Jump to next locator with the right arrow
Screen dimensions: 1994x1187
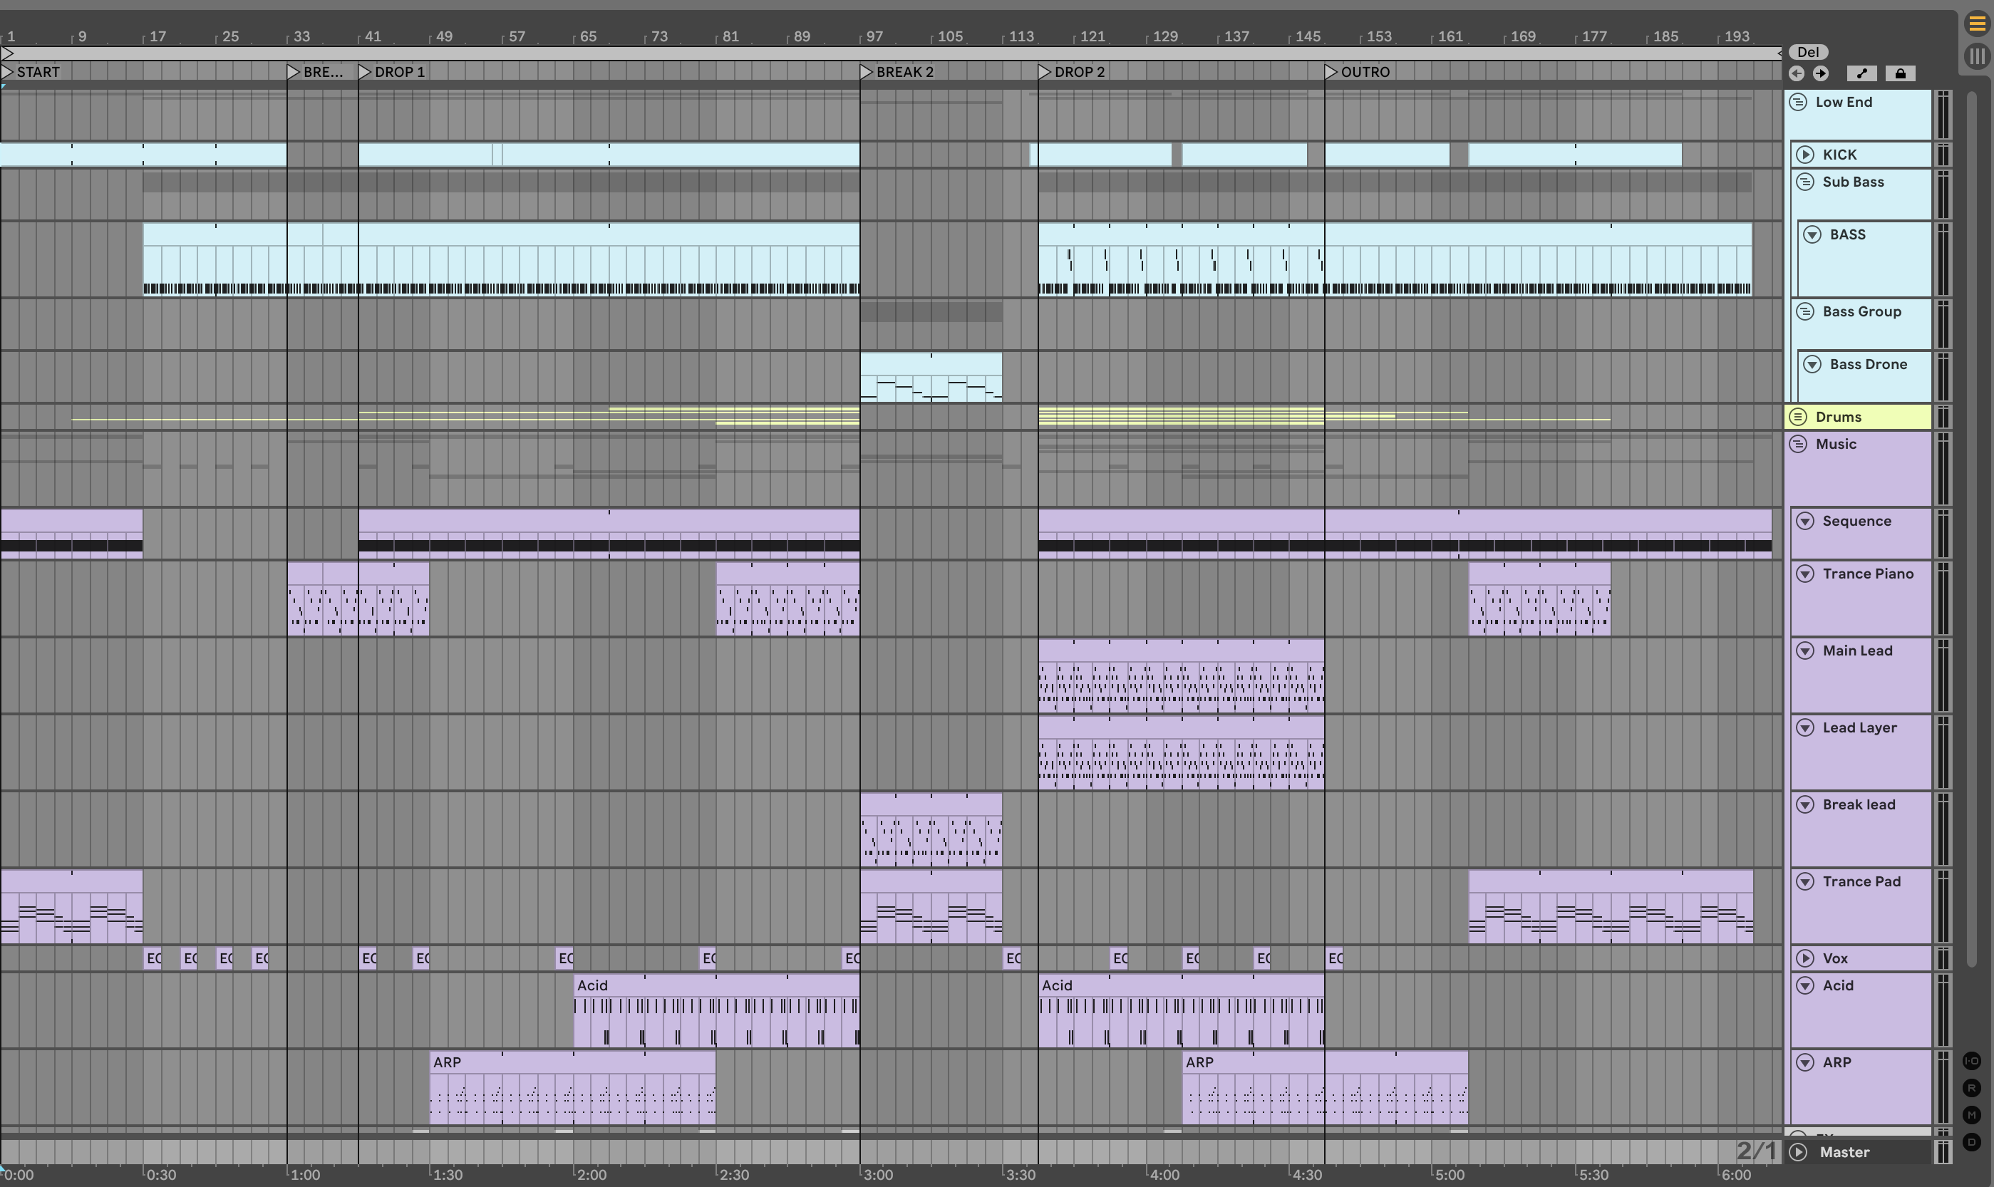point(1820,73)
